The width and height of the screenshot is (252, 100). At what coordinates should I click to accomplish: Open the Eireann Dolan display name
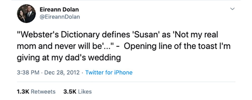[59, 10]
